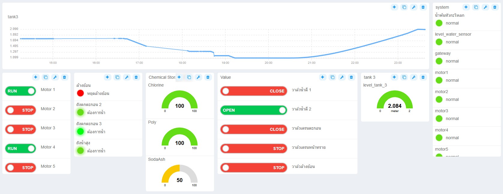Click plus icon on Chemical Storage panel

pos(179,77)
